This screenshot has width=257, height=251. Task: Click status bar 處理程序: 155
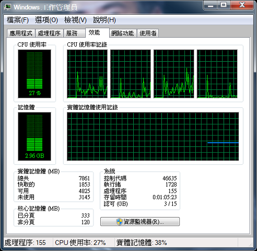click(25, 243)
